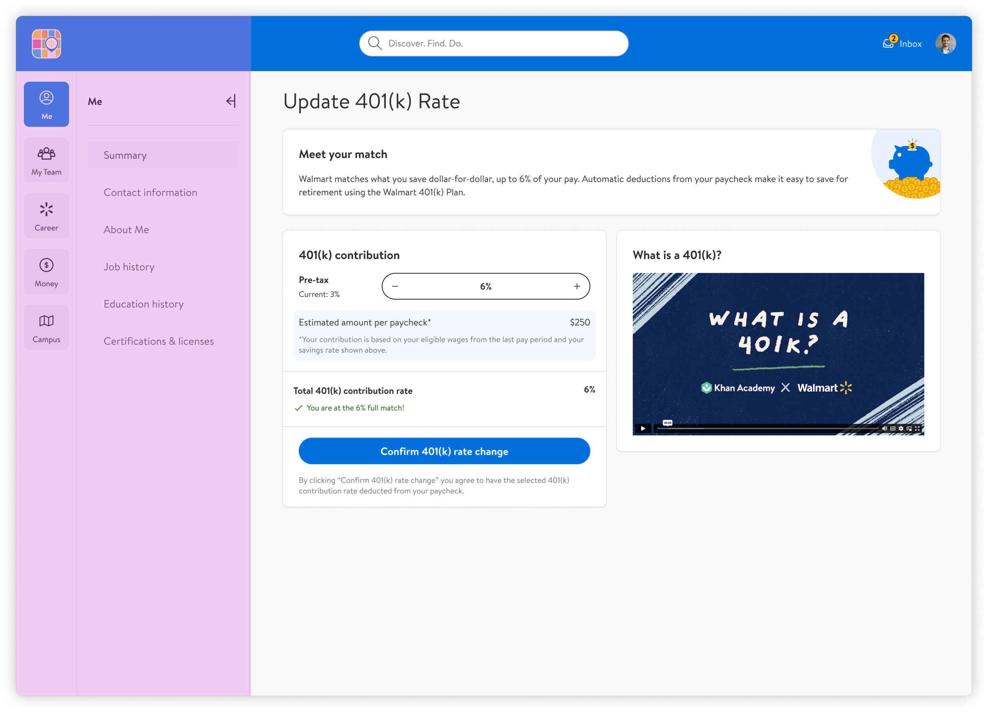Open the Campus map section
988x712 pixels.
point(46,327)
